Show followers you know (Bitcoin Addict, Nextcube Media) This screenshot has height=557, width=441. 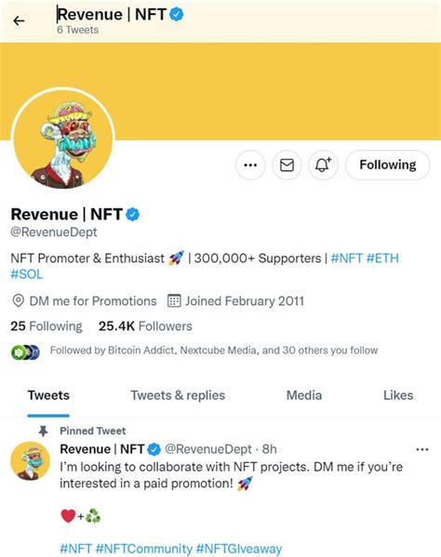tap(214, 351)
